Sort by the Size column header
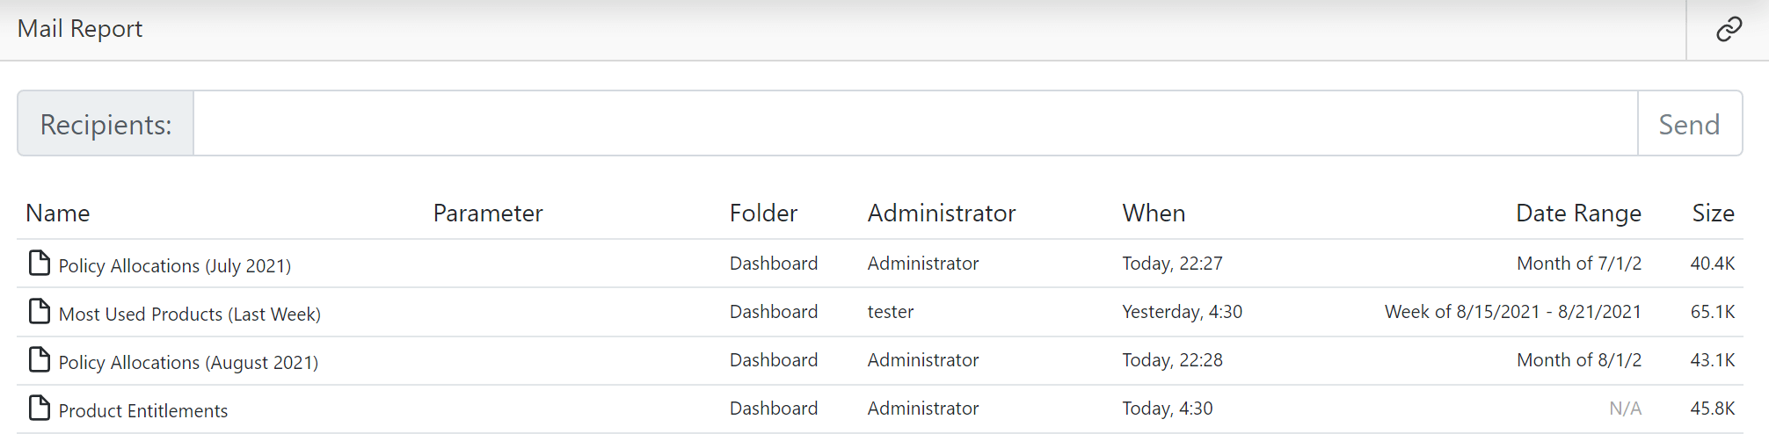 tap(1713, 213)
